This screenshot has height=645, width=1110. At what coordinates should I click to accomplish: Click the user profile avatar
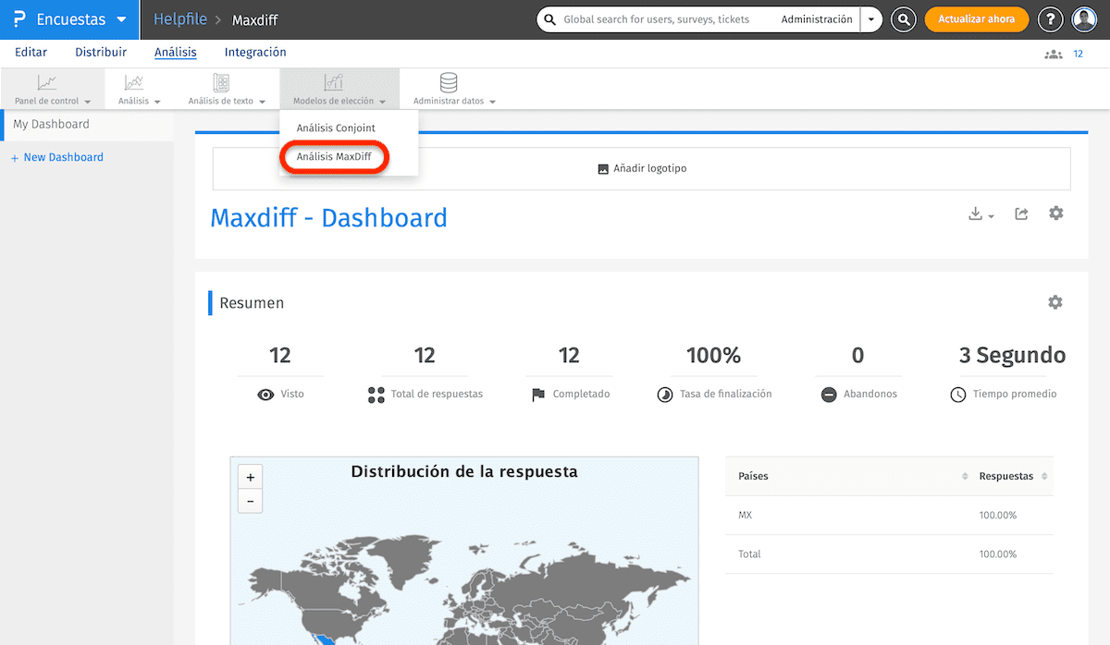[1084, 19]
